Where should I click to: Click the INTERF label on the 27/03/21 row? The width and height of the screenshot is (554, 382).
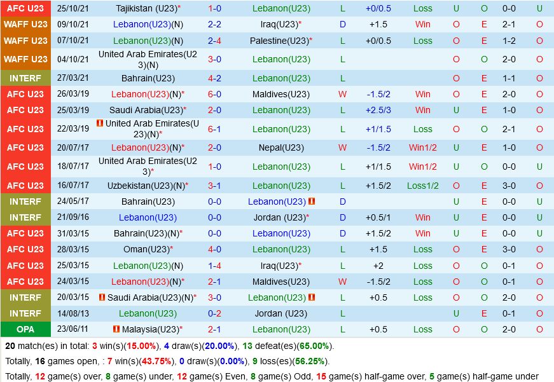pyautogui.click(x=25, y=78)
